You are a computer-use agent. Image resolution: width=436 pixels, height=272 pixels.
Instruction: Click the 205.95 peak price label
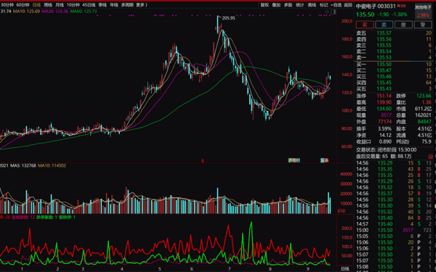point(229,18)
